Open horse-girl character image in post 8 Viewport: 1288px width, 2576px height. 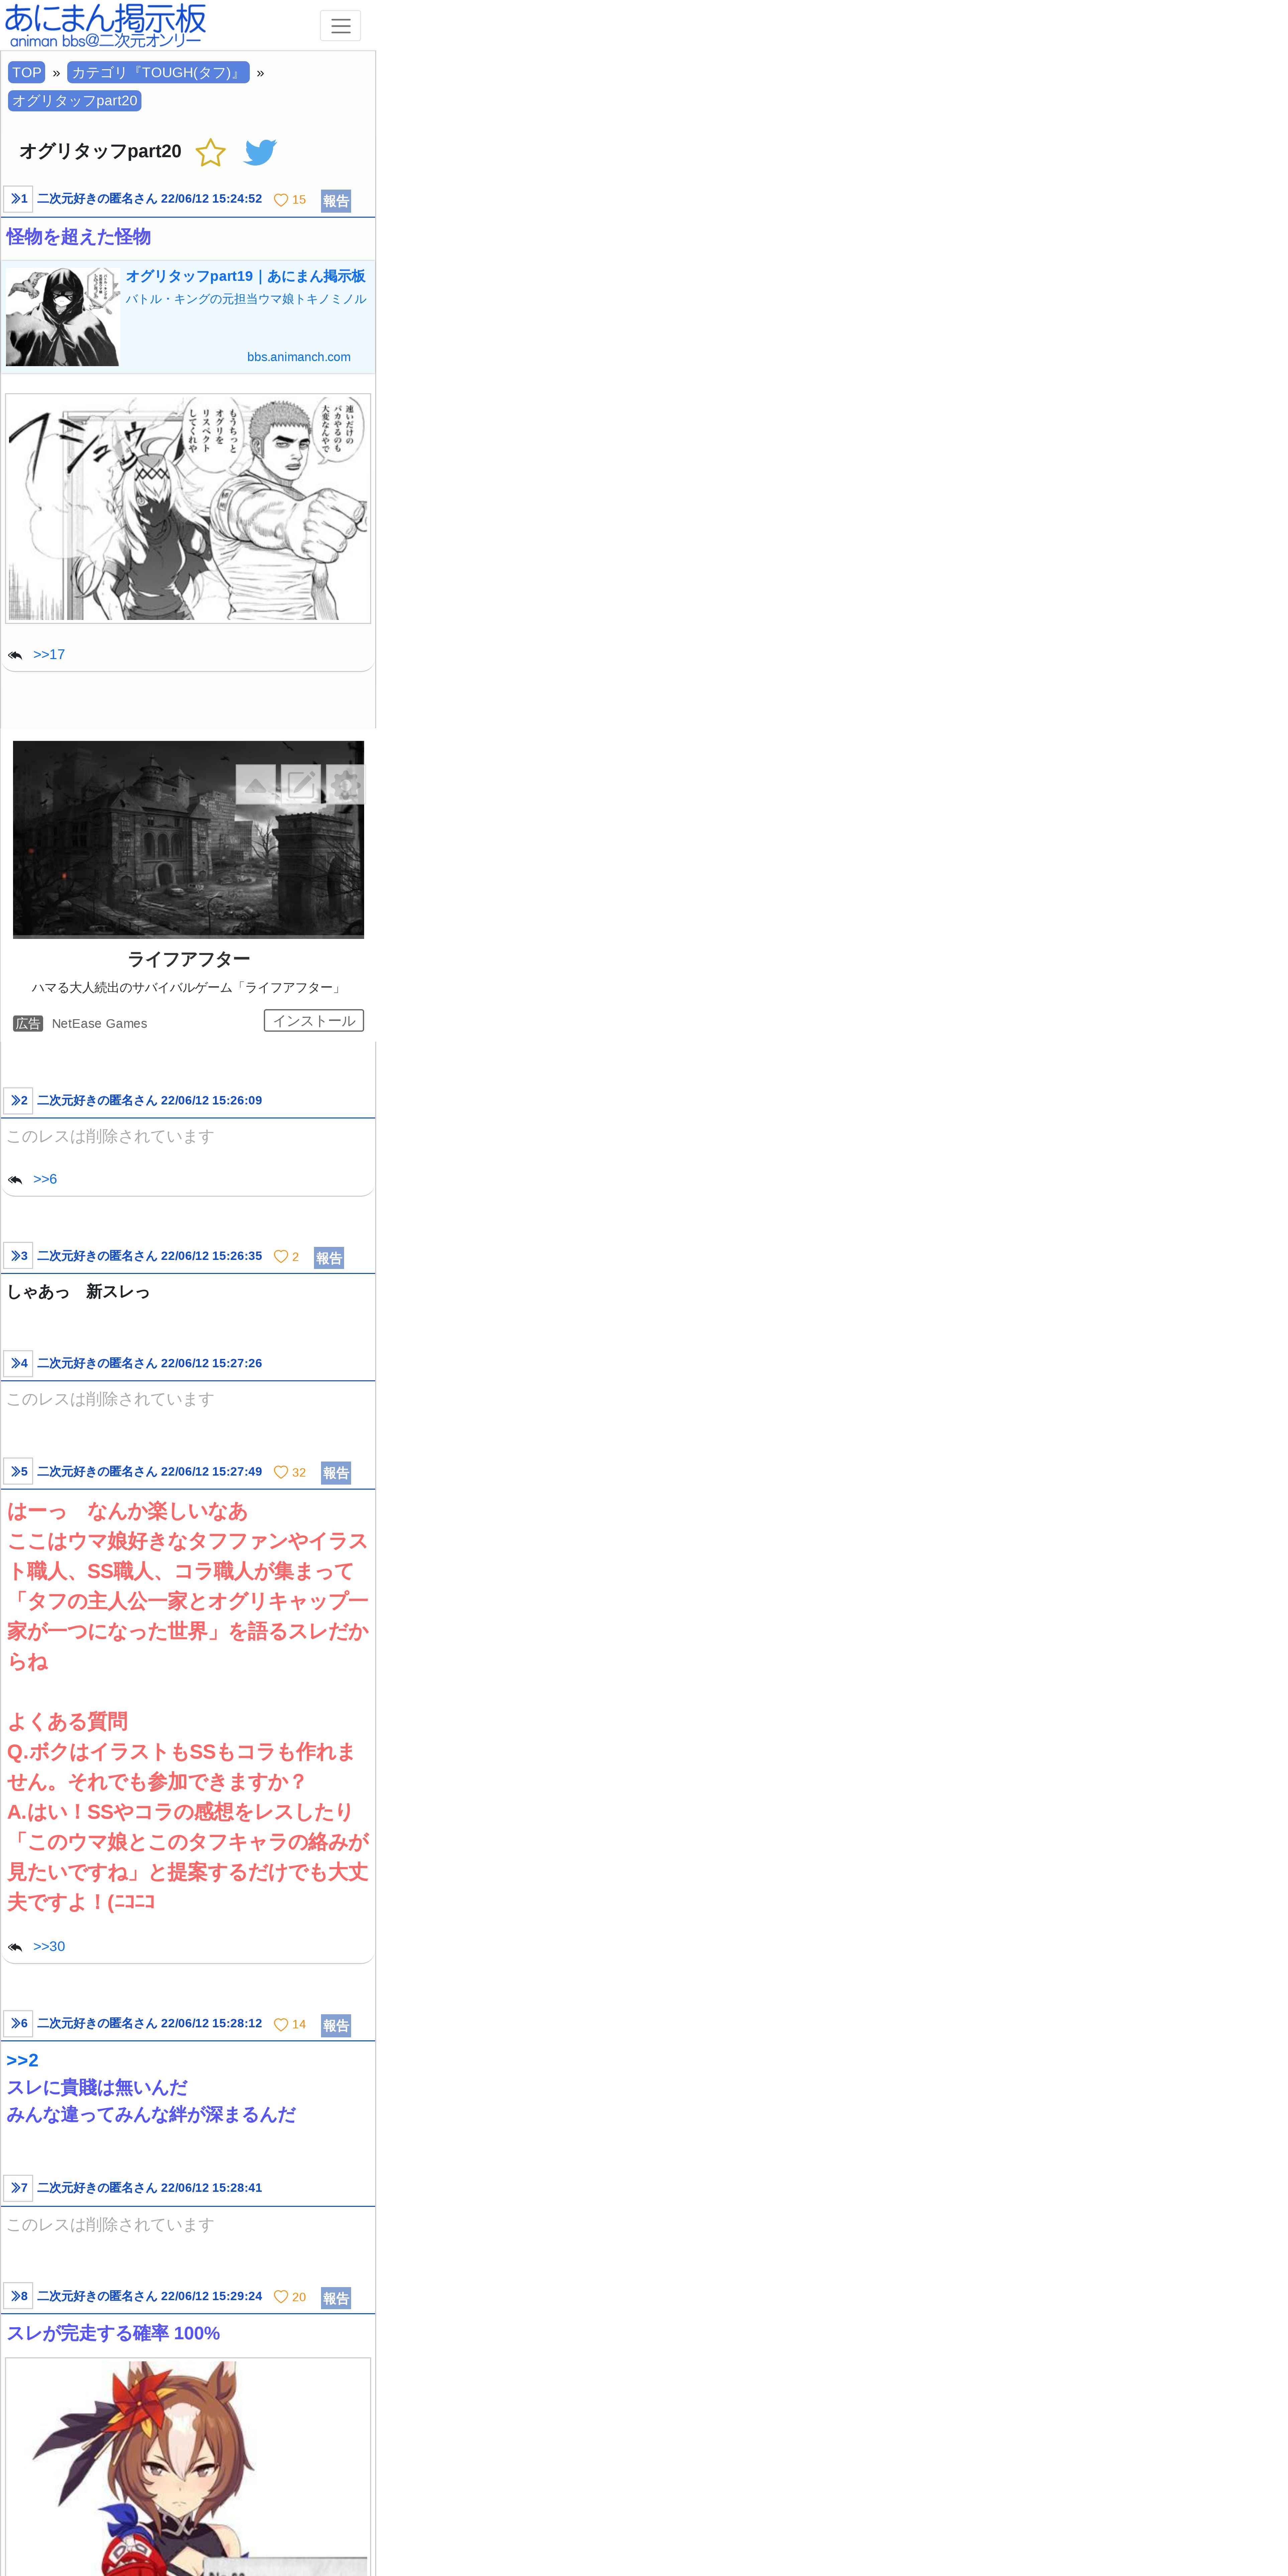pos(188,2467)
